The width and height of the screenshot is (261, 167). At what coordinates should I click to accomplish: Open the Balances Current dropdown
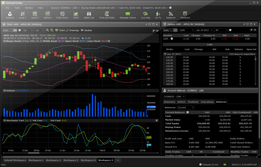[x=185, y=108]
